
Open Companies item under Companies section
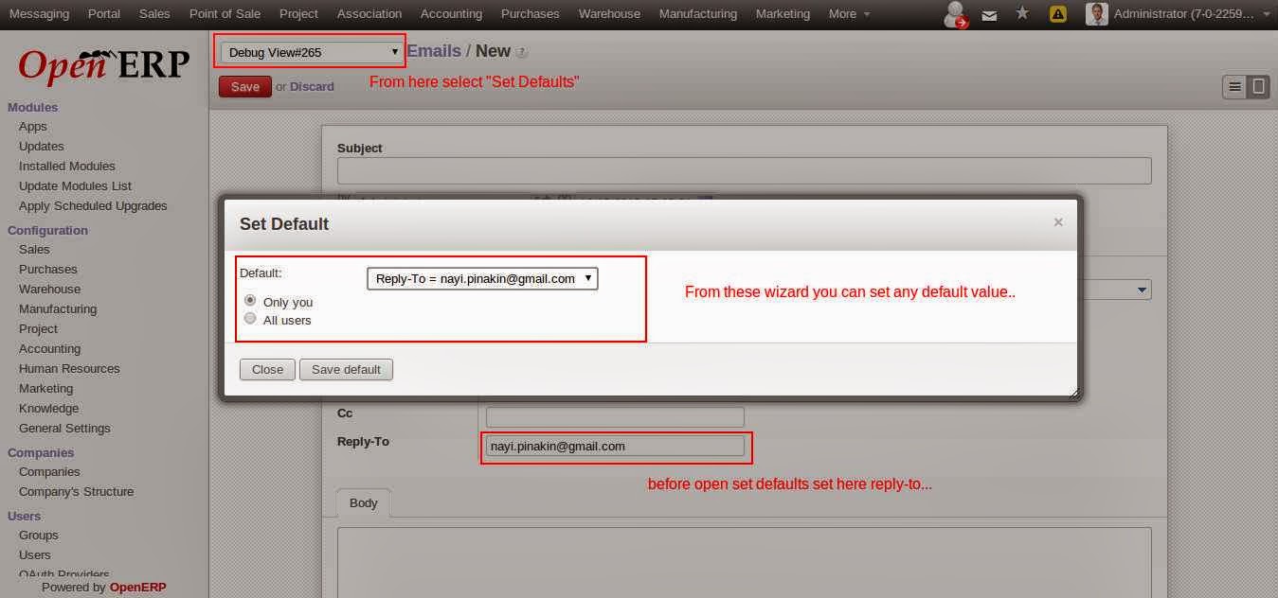[49, 472]
